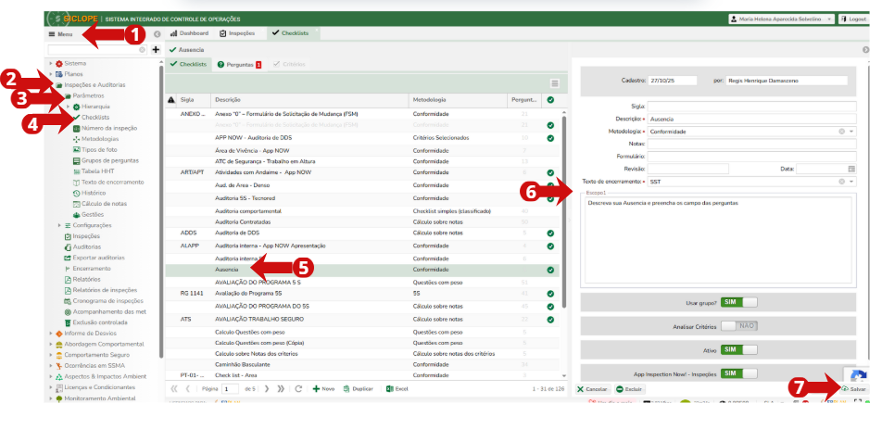Click the Excel export icon
The width and height of the screenshot is (882, 429).
point(390,389)
